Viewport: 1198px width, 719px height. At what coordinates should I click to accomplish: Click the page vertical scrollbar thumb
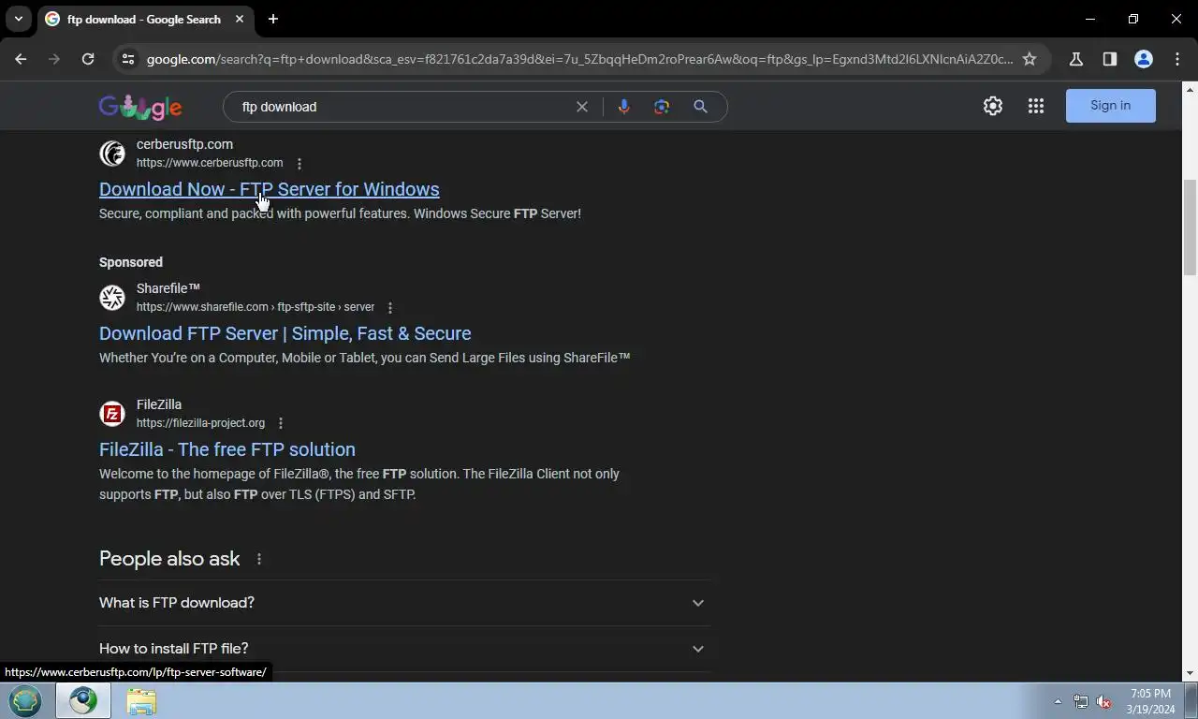pyautogui.click(x=1190, y=227)
